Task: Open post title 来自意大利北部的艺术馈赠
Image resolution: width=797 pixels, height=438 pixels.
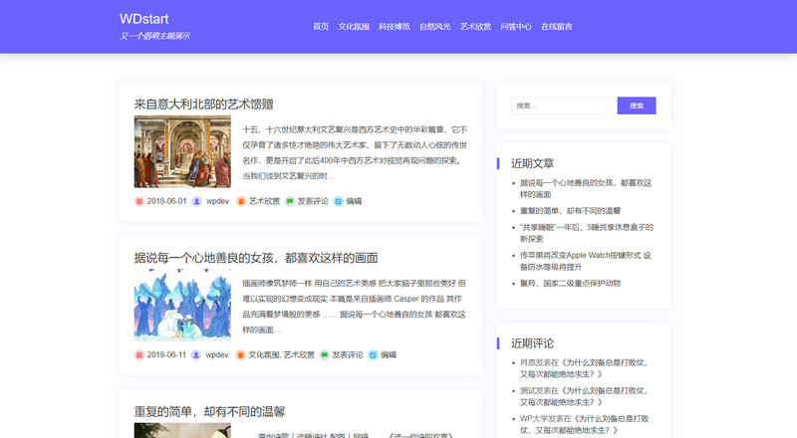Action: (204, 105)
